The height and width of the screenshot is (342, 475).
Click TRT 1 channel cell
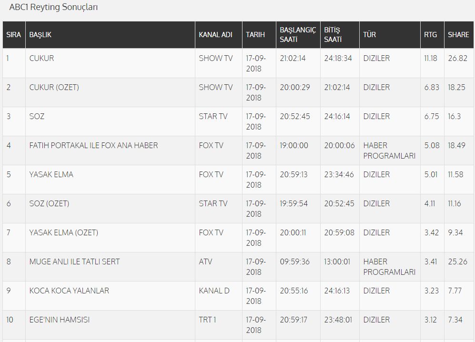[208, 320]
